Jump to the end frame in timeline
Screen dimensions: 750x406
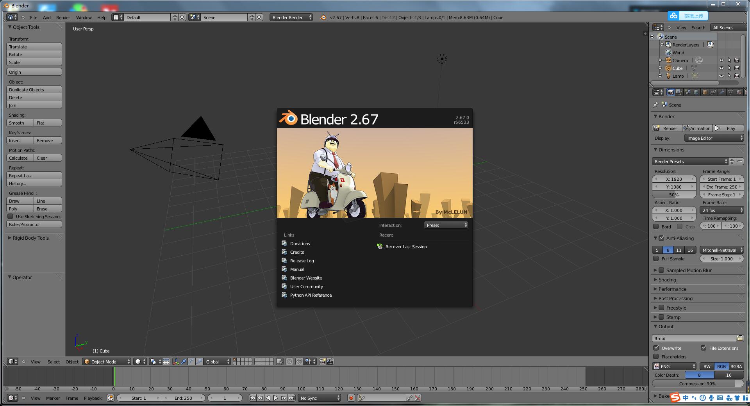click(291, 398)
